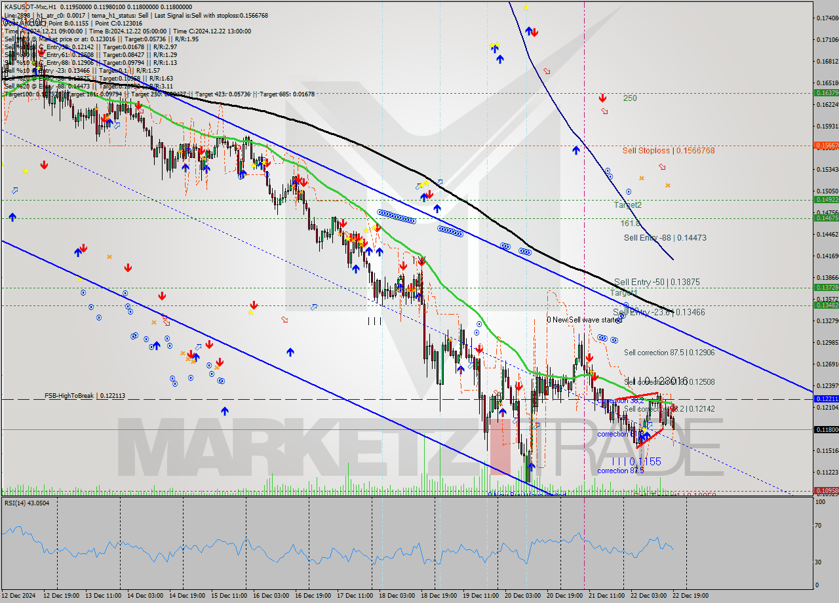Click the RSI 30 level axis label
Viewport: 839px width, 603px height.
819,562
